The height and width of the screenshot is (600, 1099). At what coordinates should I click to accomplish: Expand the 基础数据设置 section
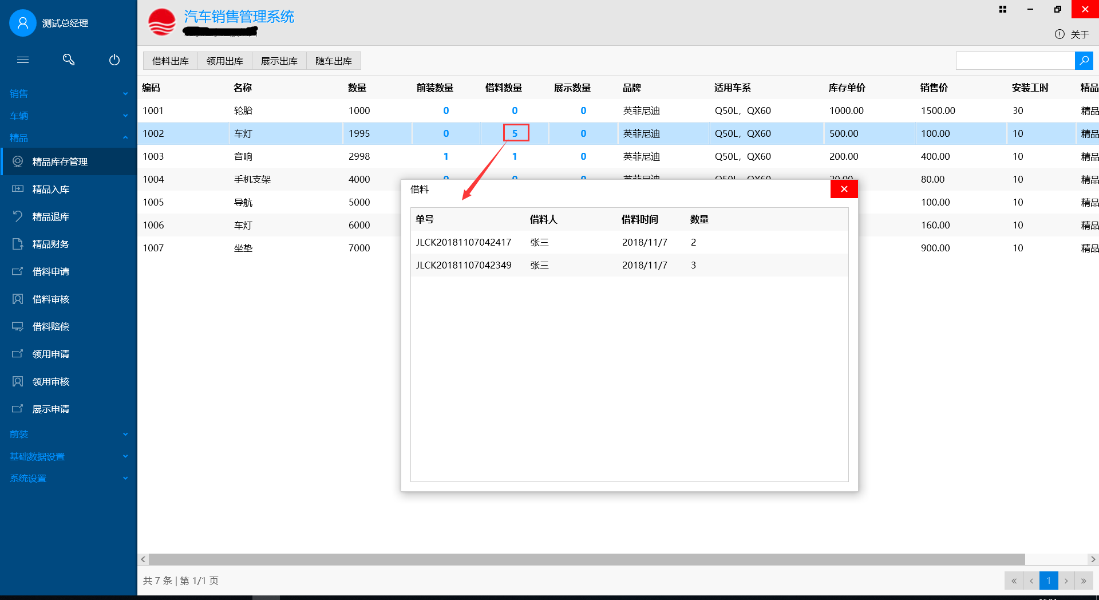69,456
